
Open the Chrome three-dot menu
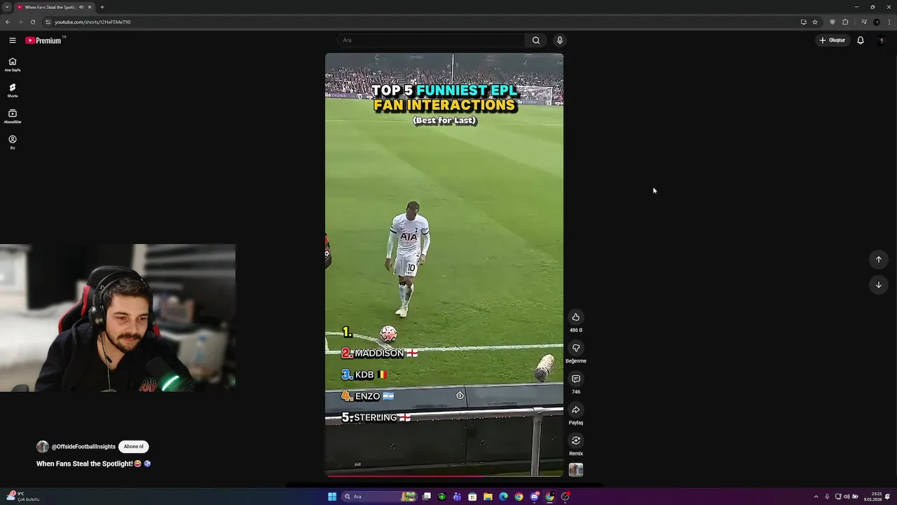pyautogui.click(x=889, y=22)
